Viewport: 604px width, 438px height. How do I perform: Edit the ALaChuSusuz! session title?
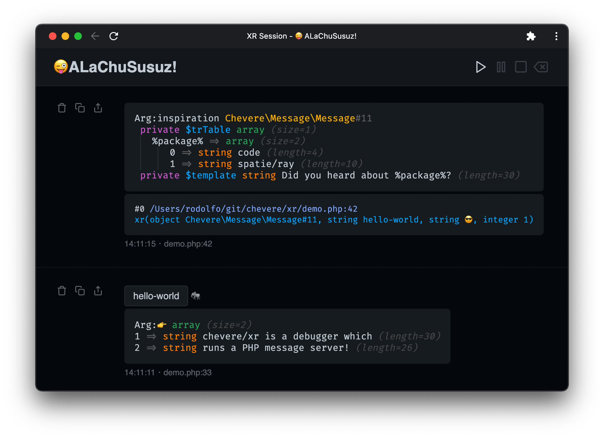click(122, 67)
